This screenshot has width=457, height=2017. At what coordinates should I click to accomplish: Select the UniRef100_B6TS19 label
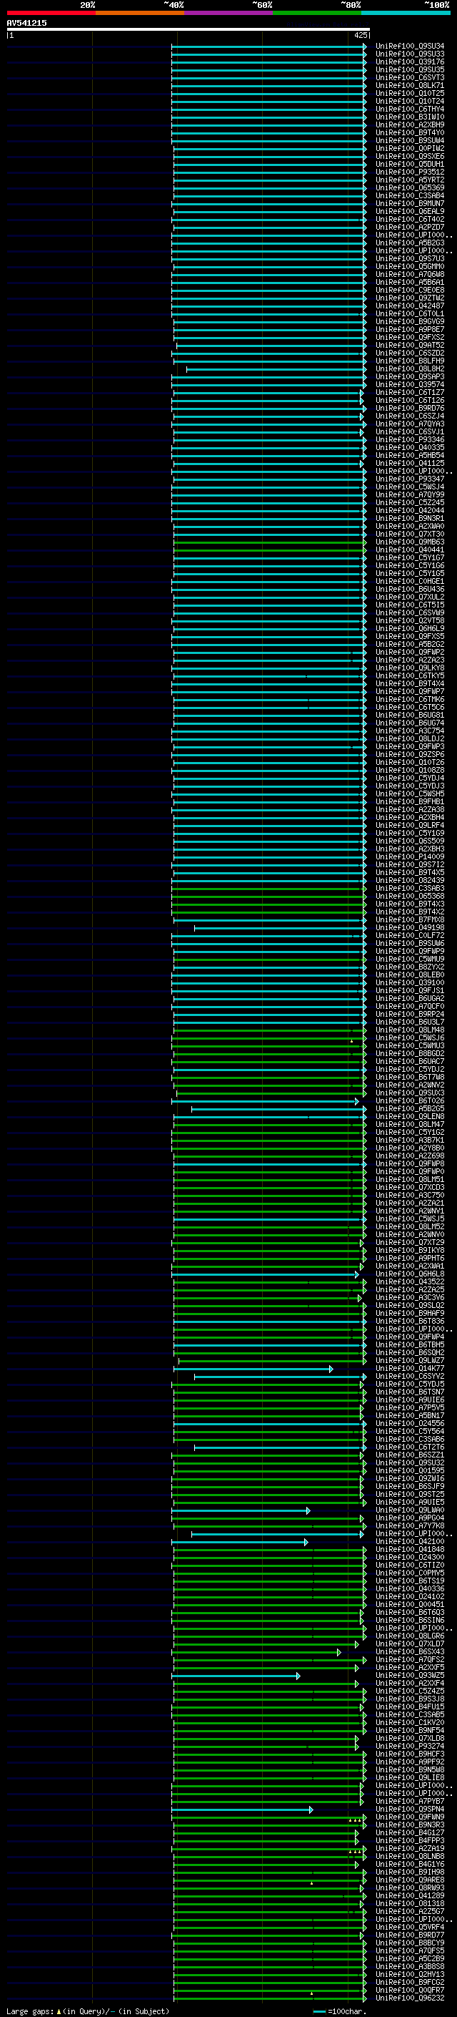[x=410, y=1580]
